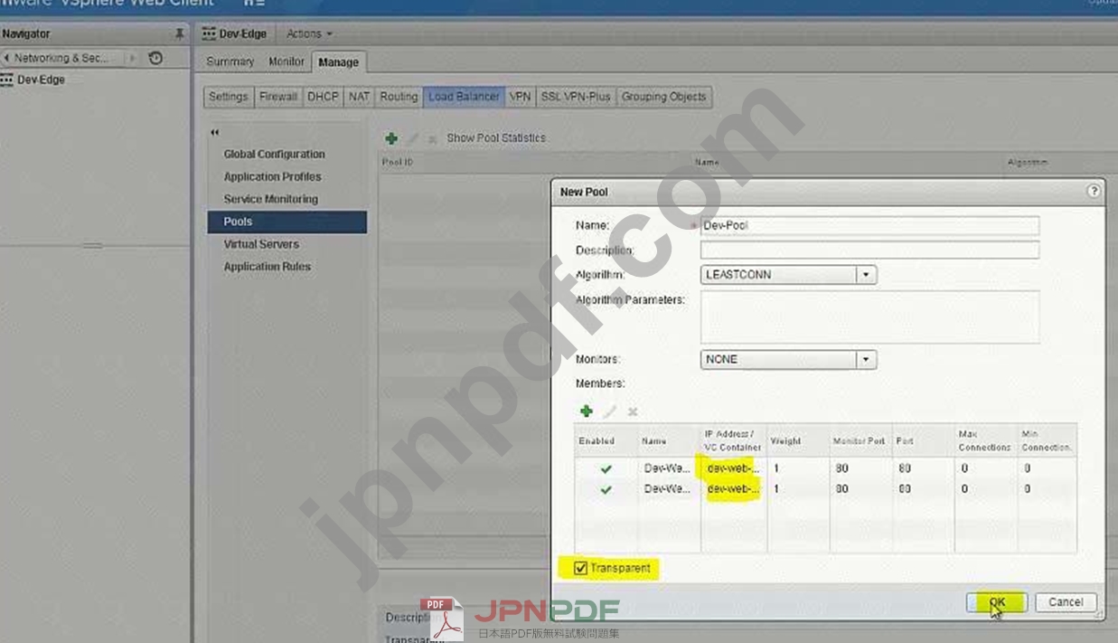The width and height of the screenshot is (1118, 643).
Task: Open the New Pool help icon
Action: coord(1094,191)
